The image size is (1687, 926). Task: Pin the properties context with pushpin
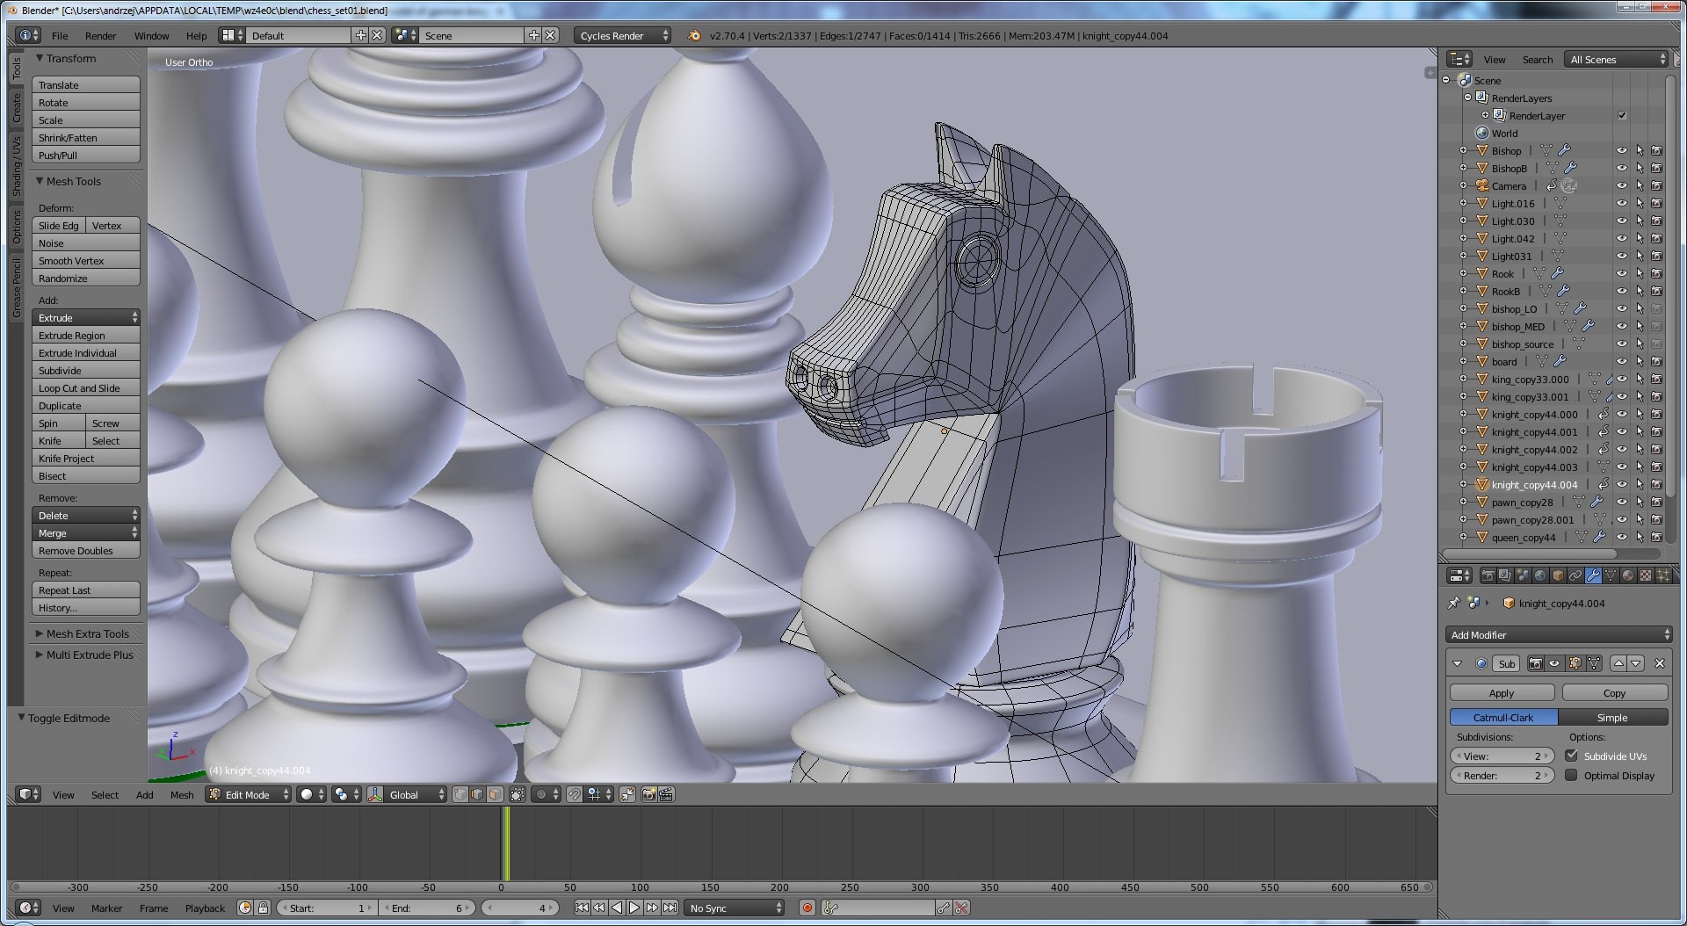click(x=1453, y=603)
